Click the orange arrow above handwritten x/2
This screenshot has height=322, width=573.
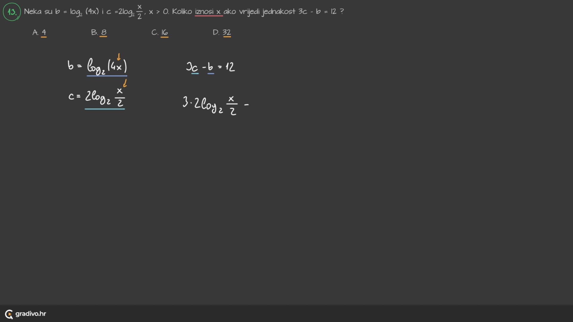125,83
